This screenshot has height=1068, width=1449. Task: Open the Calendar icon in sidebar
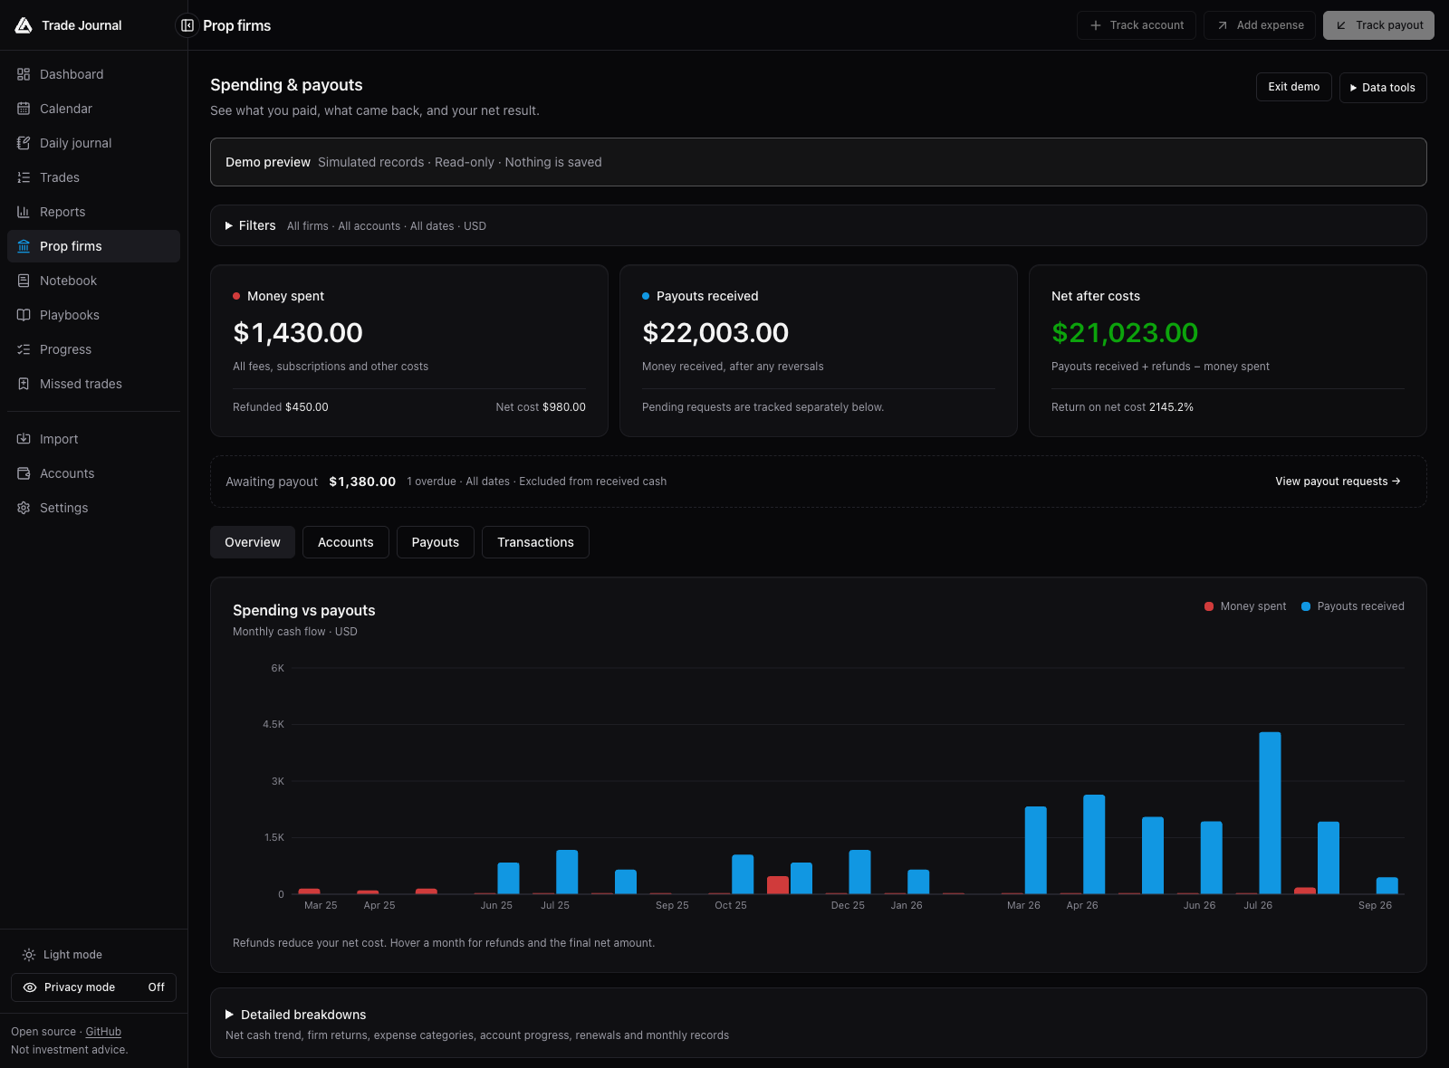click(x=24, y=109)
